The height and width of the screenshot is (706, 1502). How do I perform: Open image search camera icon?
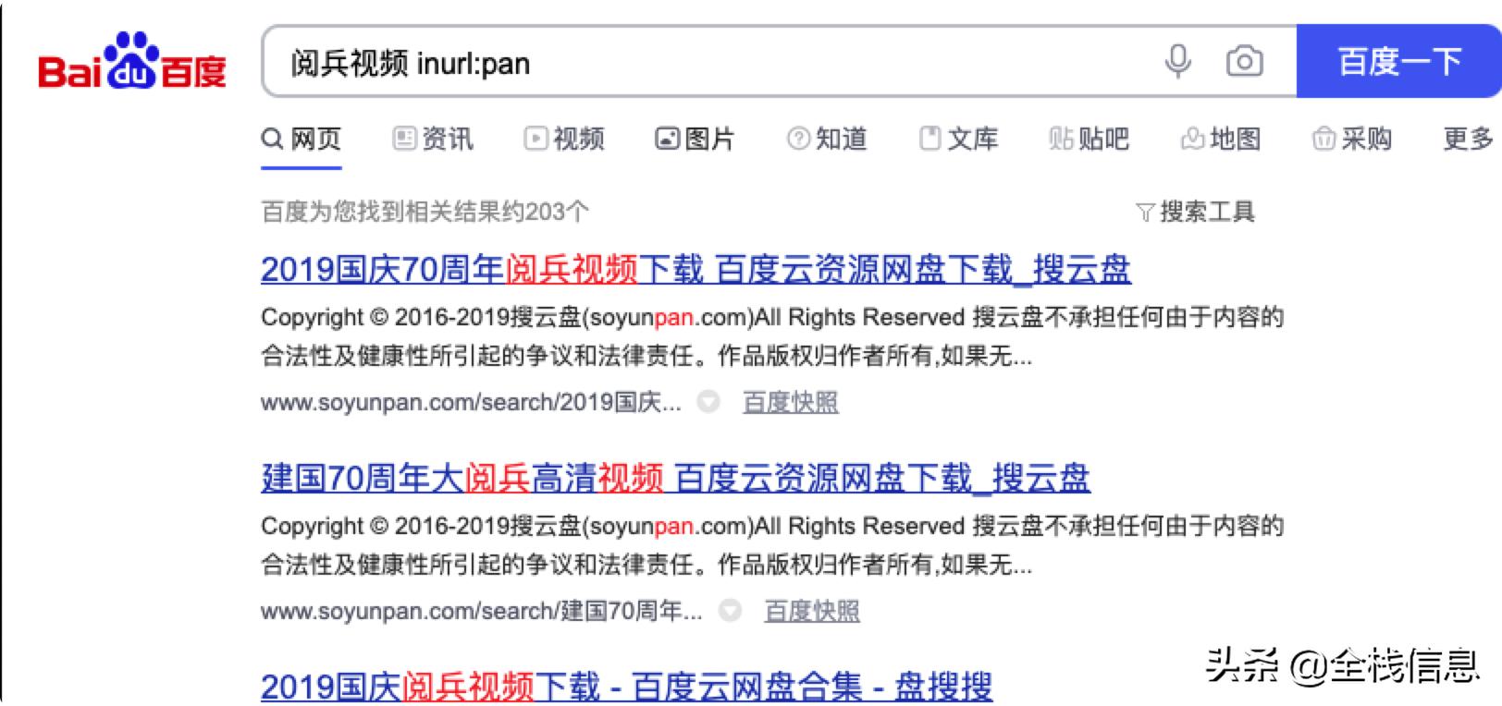click(1244, 62)
